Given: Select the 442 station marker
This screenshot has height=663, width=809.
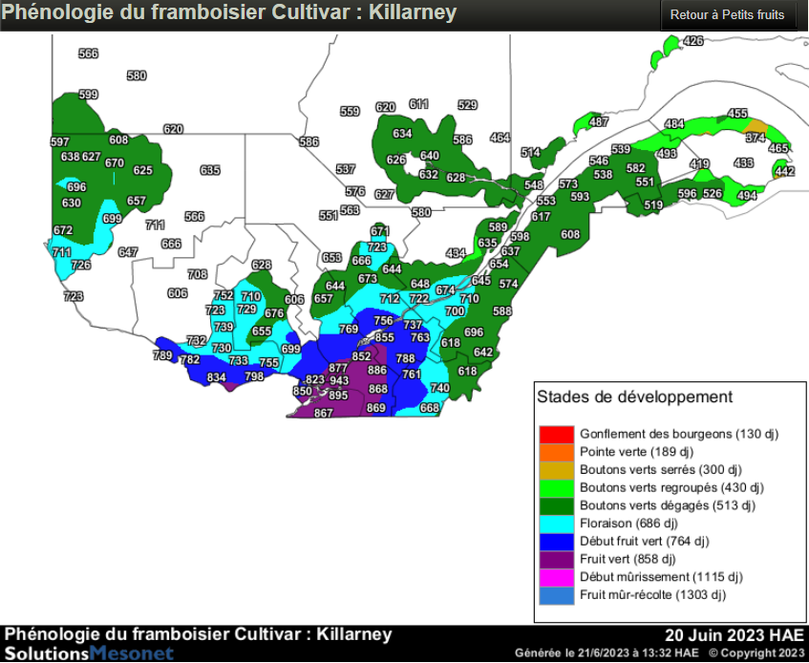Looking at the screenshot, I should pos(784,172).
